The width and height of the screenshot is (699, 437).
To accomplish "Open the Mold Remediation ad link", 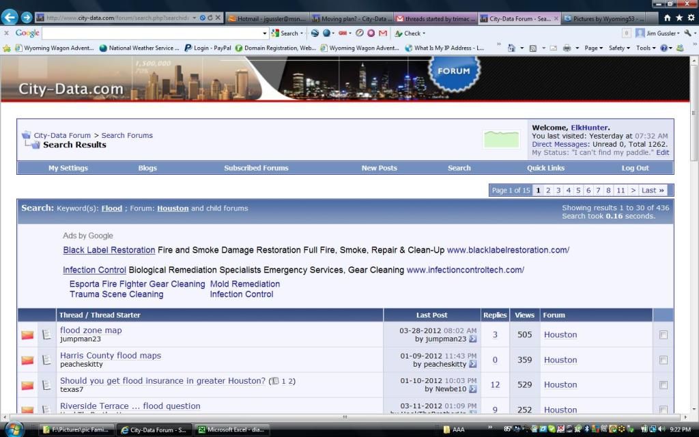I will (x=245, y=284).
